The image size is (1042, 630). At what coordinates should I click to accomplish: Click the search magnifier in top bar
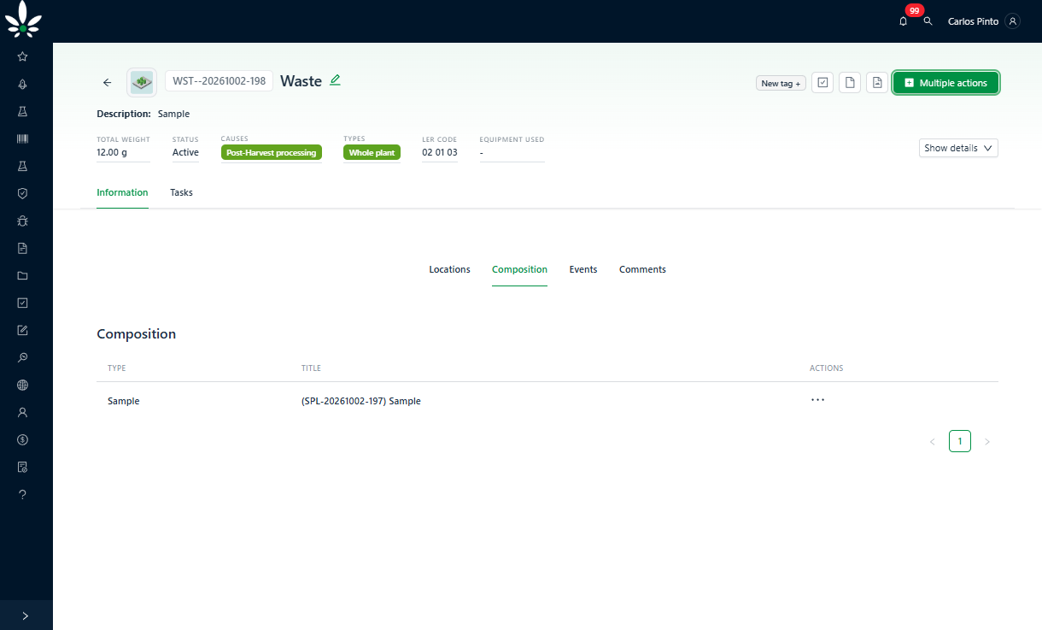tap(928, 21)
